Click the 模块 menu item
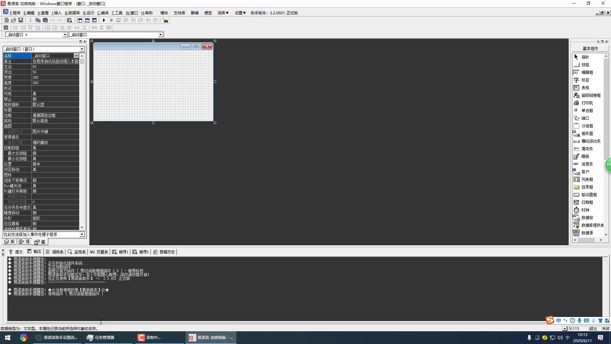The height and width of the screenshot is (344, 611). tap(164, 13)
